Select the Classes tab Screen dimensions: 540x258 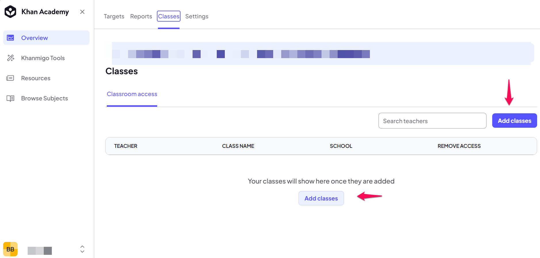pyautogui.click(x=169, y=16)
